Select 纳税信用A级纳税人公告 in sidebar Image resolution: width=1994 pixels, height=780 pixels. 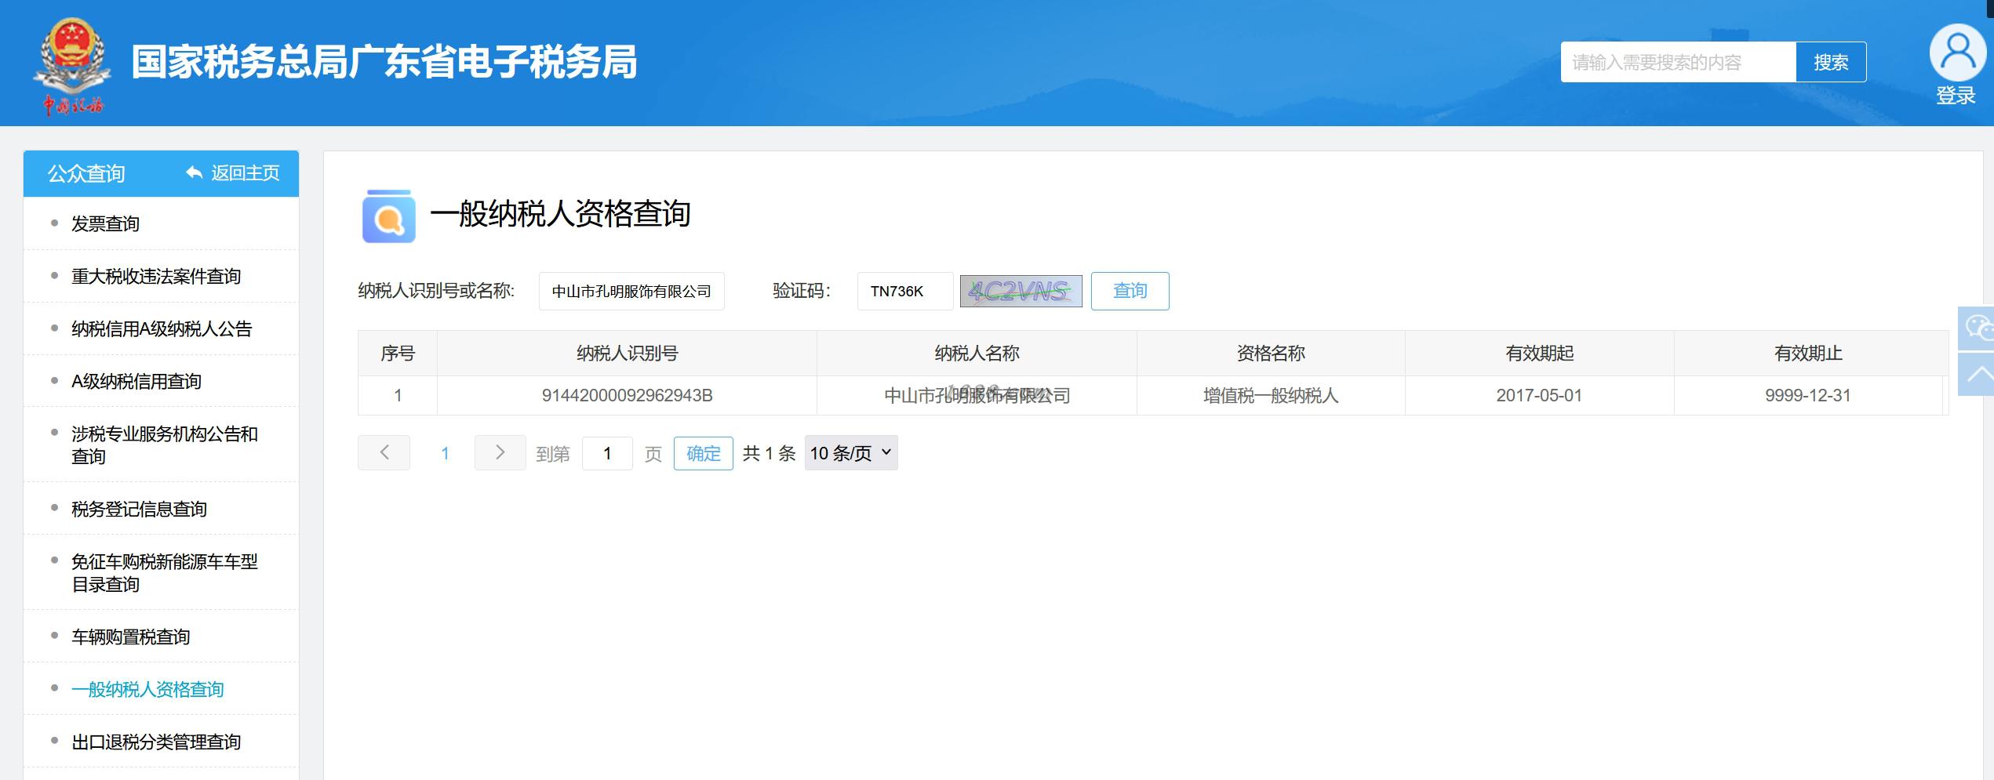(x=162, y=329)
